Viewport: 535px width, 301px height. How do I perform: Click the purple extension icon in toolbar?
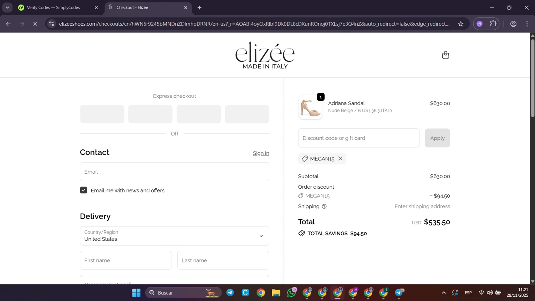point(480,24)
